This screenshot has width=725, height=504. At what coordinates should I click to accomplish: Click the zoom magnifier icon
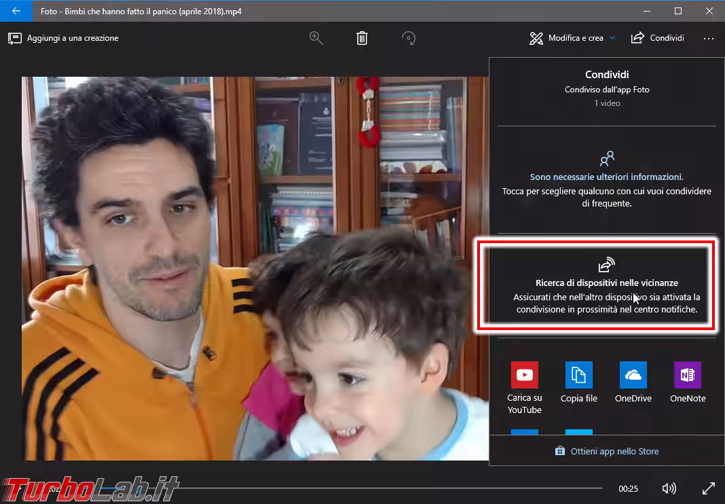316,38
